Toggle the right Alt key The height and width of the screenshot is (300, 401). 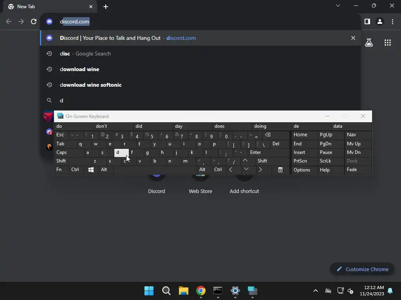tap(204, 170)
